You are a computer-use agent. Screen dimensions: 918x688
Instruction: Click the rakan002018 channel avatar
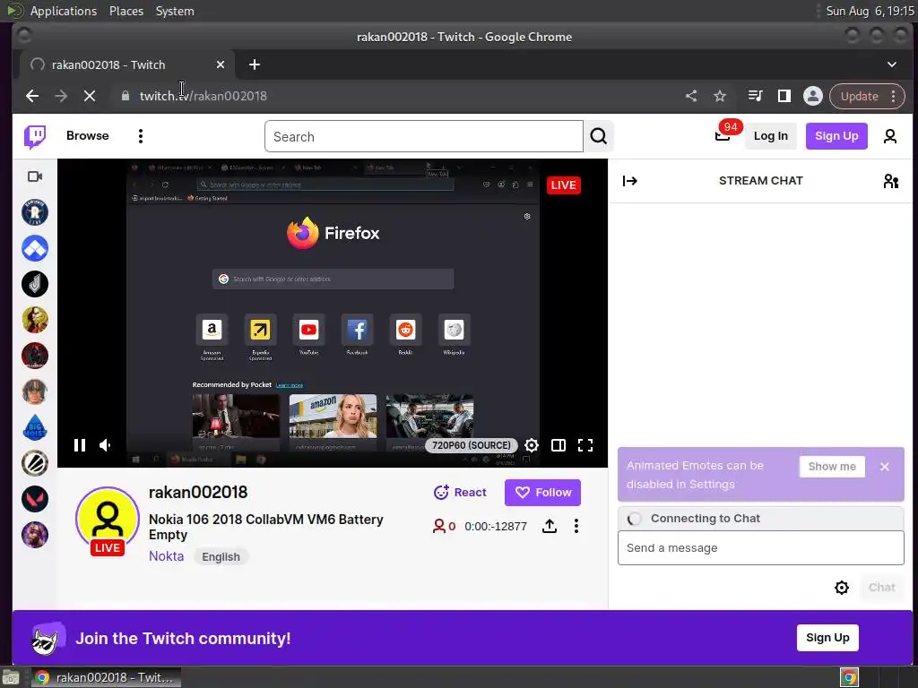[108, 520]
